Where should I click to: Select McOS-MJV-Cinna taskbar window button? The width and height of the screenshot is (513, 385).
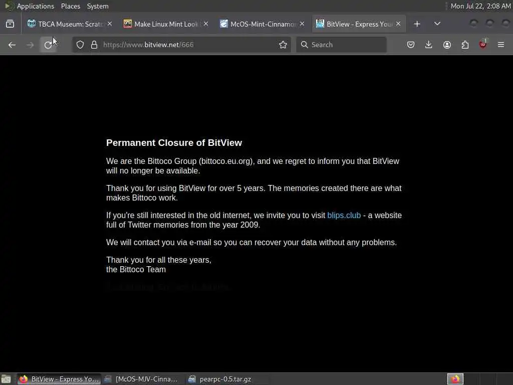coord(142,379)
